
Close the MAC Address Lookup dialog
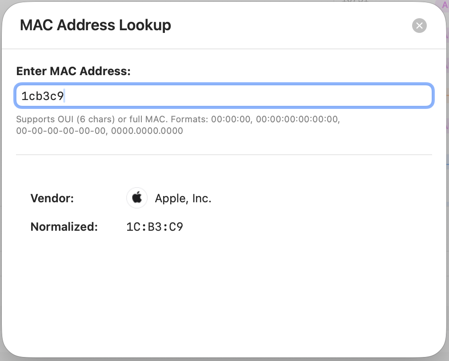[419, 25]
